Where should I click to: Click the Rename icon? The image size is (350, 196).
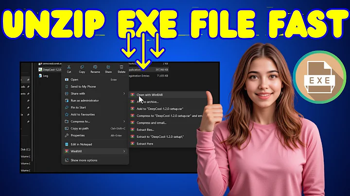click(95, 67)
